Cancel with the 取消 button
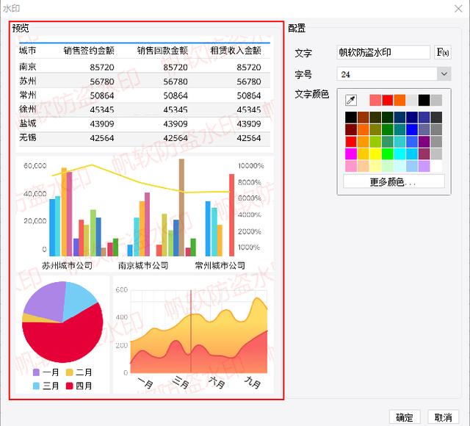The width and height of the screenshot is (470, 426). [444, 417]
